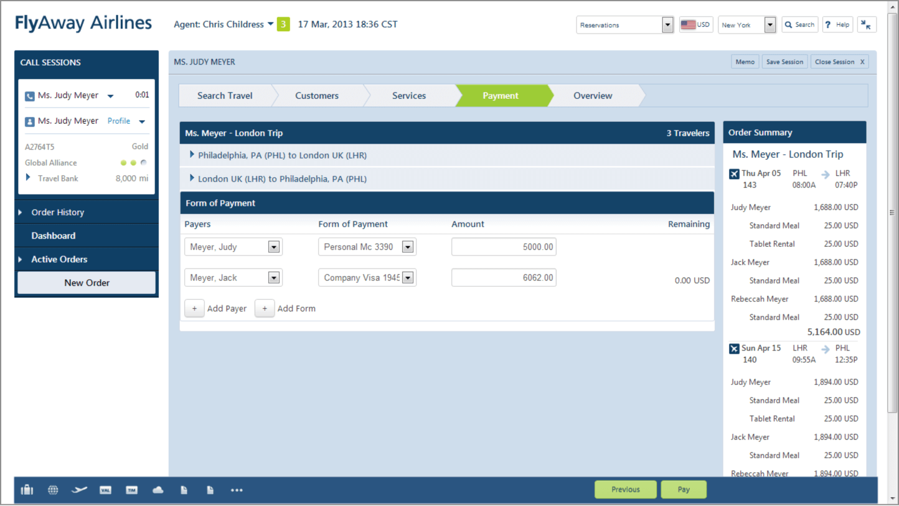
Task: Click the USD currency flag selector
Action: [x=696, y=24]
